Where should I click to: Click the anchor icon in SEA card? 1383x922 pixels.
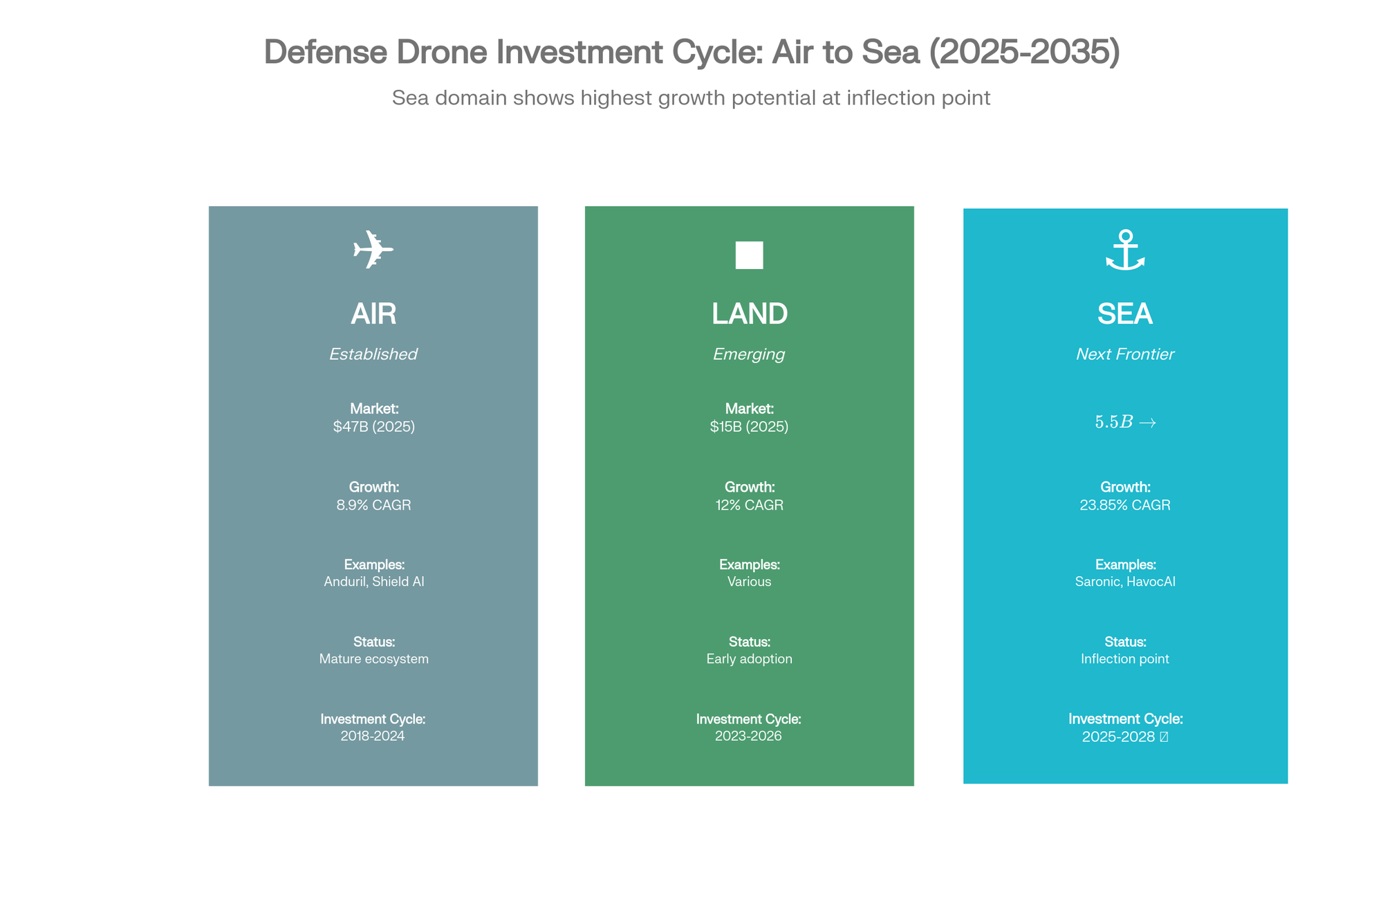(1125, 250)
